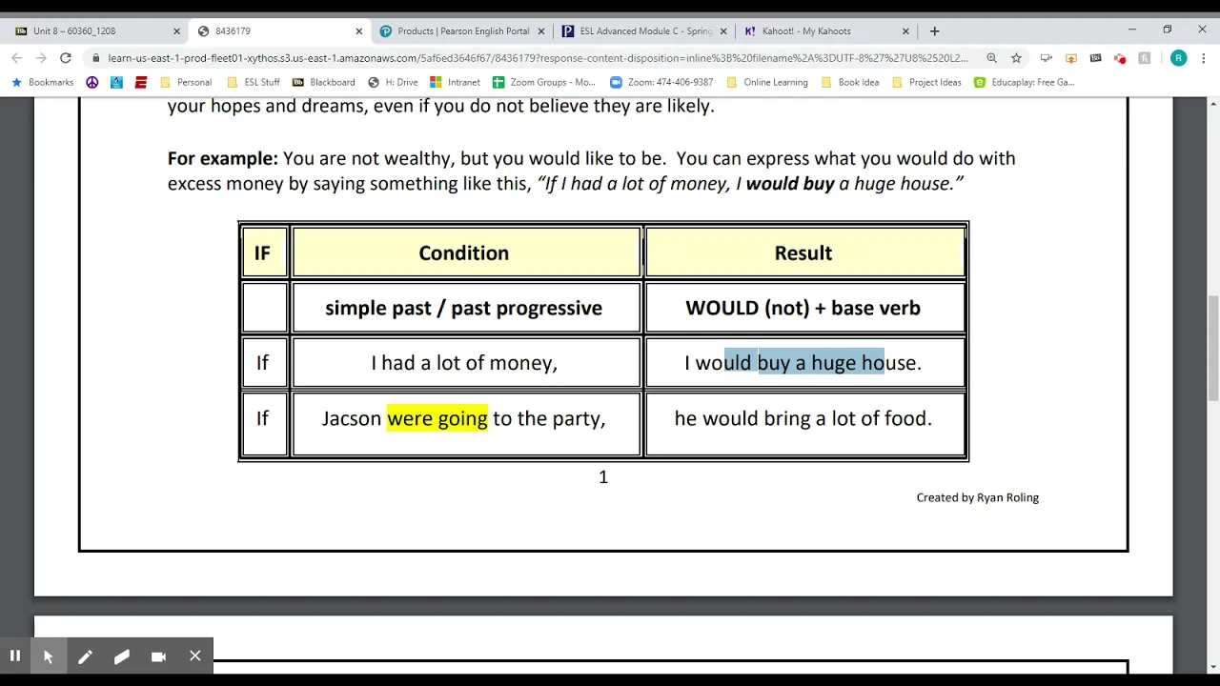Open the H: Drive bookmark
Viewport: 1220px width, 686px height.
point(393,83)
